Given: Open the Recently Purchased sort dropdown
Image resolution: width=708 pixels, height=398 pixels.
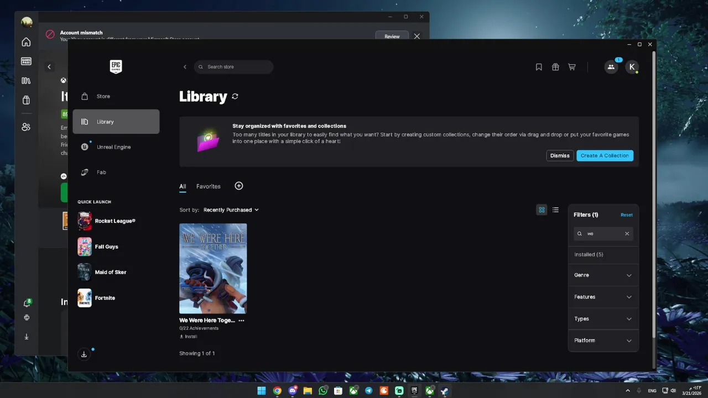Looking at the screenshot, I should pyautogui.click(x=231, y=210).
